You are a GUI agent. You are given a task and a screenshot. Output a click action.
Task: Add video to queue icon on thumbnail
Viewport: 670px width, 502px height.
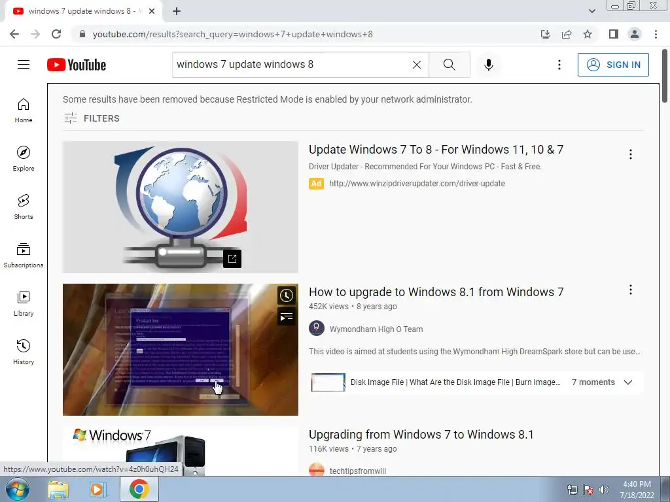[287, 317]
